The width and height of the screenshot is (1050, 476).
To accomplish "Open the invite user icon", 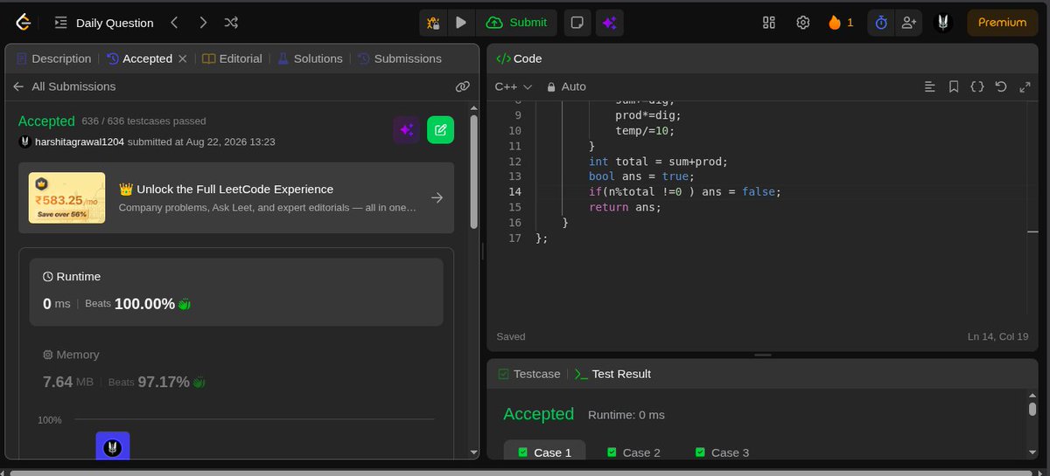I will click(908, 23).
